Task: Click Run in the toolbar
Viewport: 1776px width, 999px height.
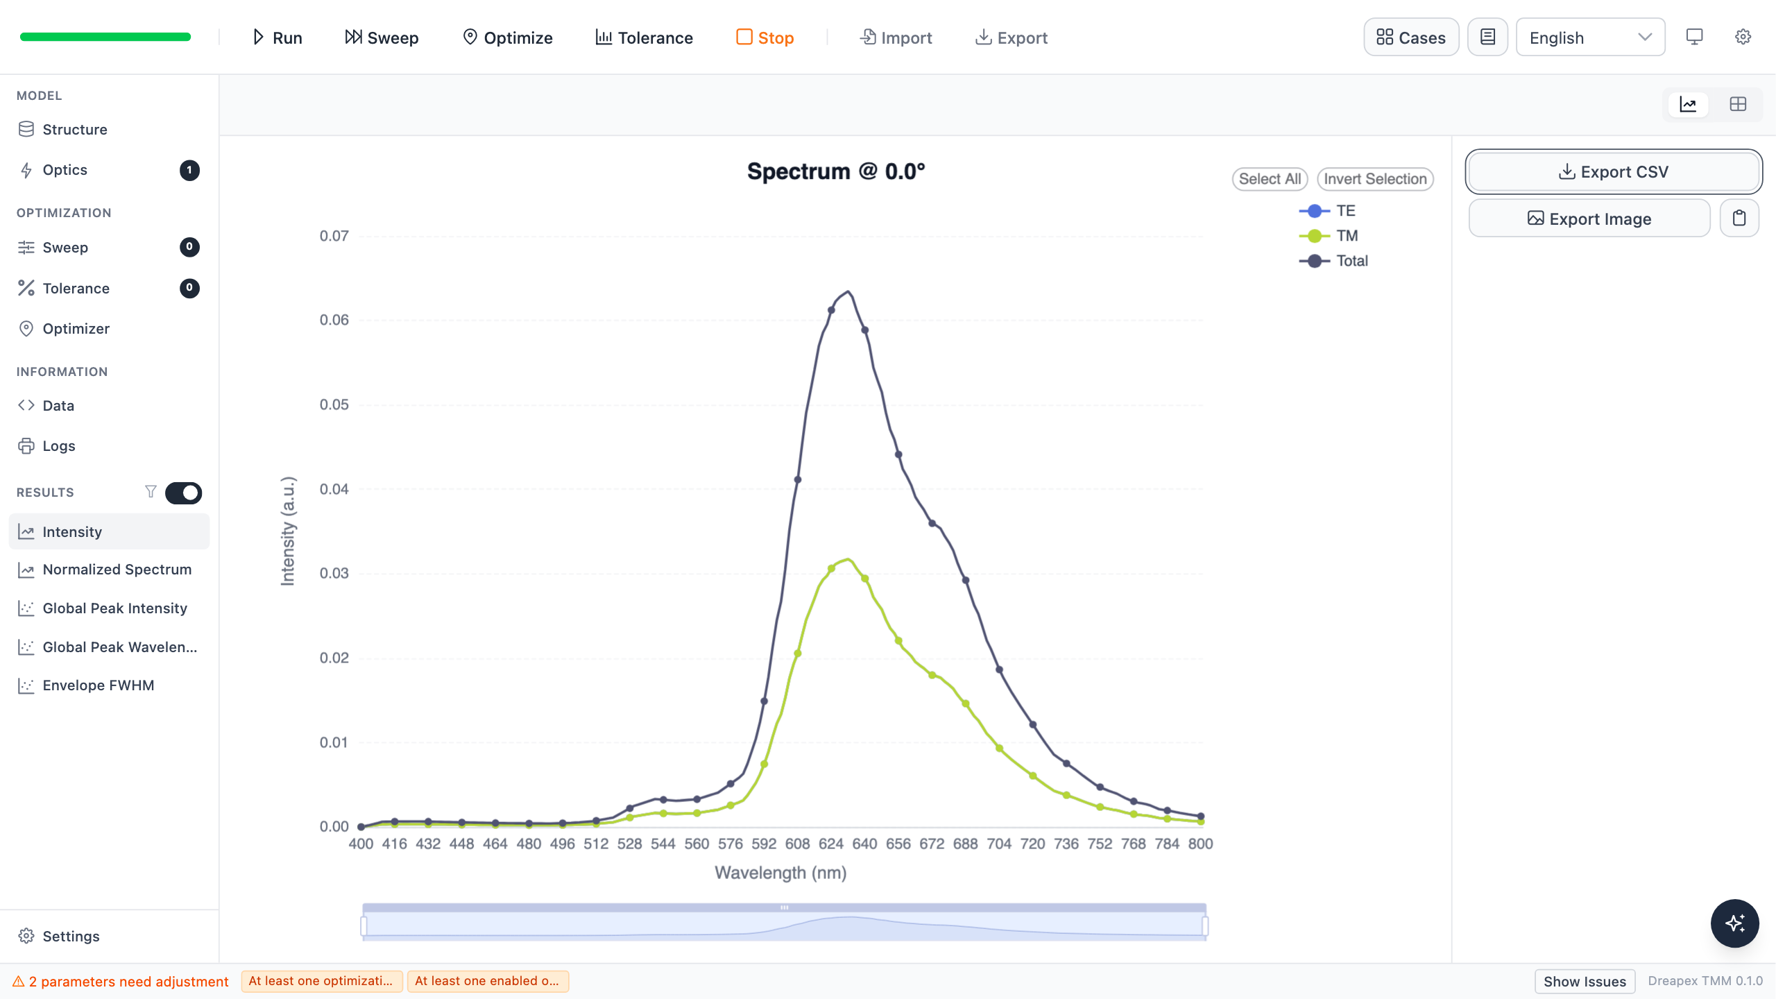Action: pos(277,37)
